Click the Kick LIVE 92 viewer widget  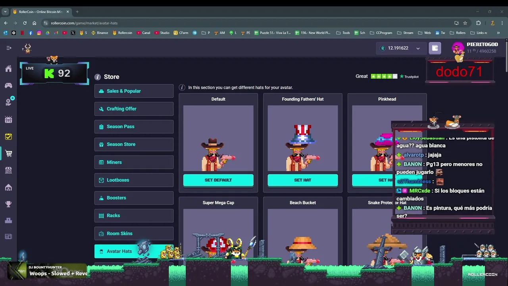click(x=54, y=73)
